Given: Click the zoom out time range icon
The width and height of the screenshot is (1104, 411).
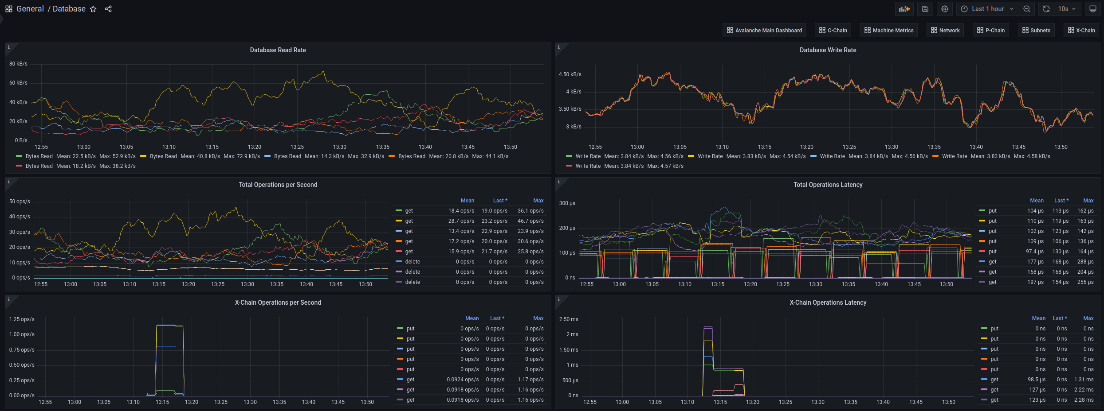Looking at the screenshot, I should (1027, 9).
